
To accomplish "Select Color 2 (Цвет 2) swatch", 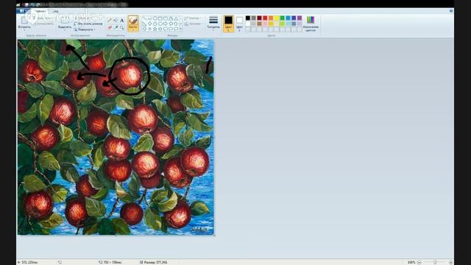I will (239, 23).
